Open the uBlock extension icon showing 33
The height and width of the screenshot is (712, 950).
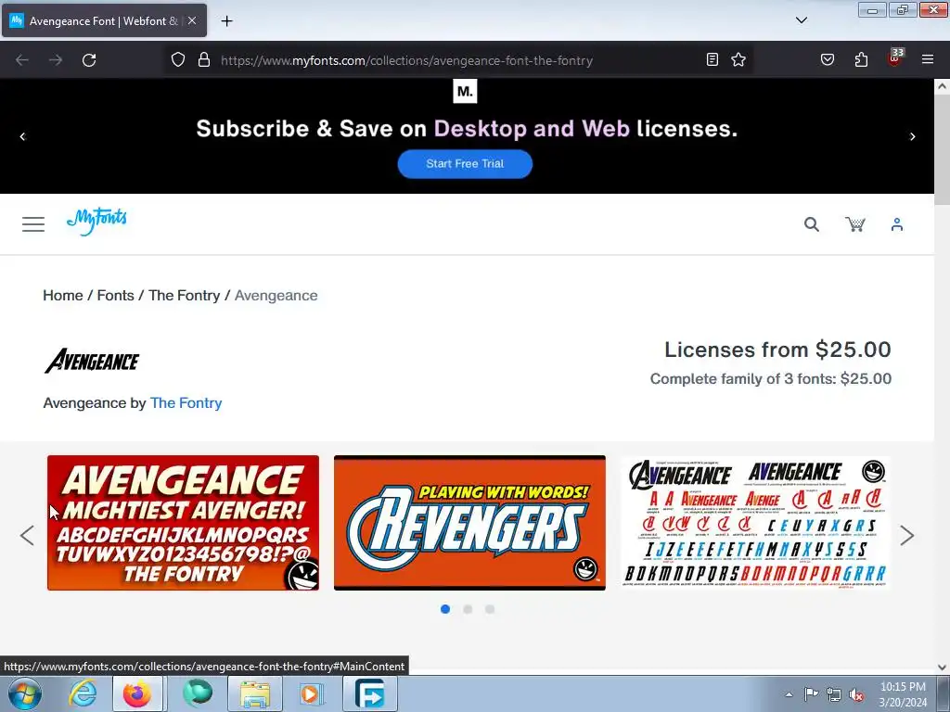[x=895, y=58]
